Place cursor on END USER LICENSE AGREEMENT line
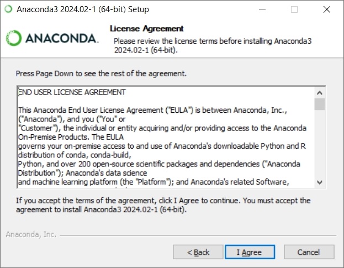 [x=72, y=92]
